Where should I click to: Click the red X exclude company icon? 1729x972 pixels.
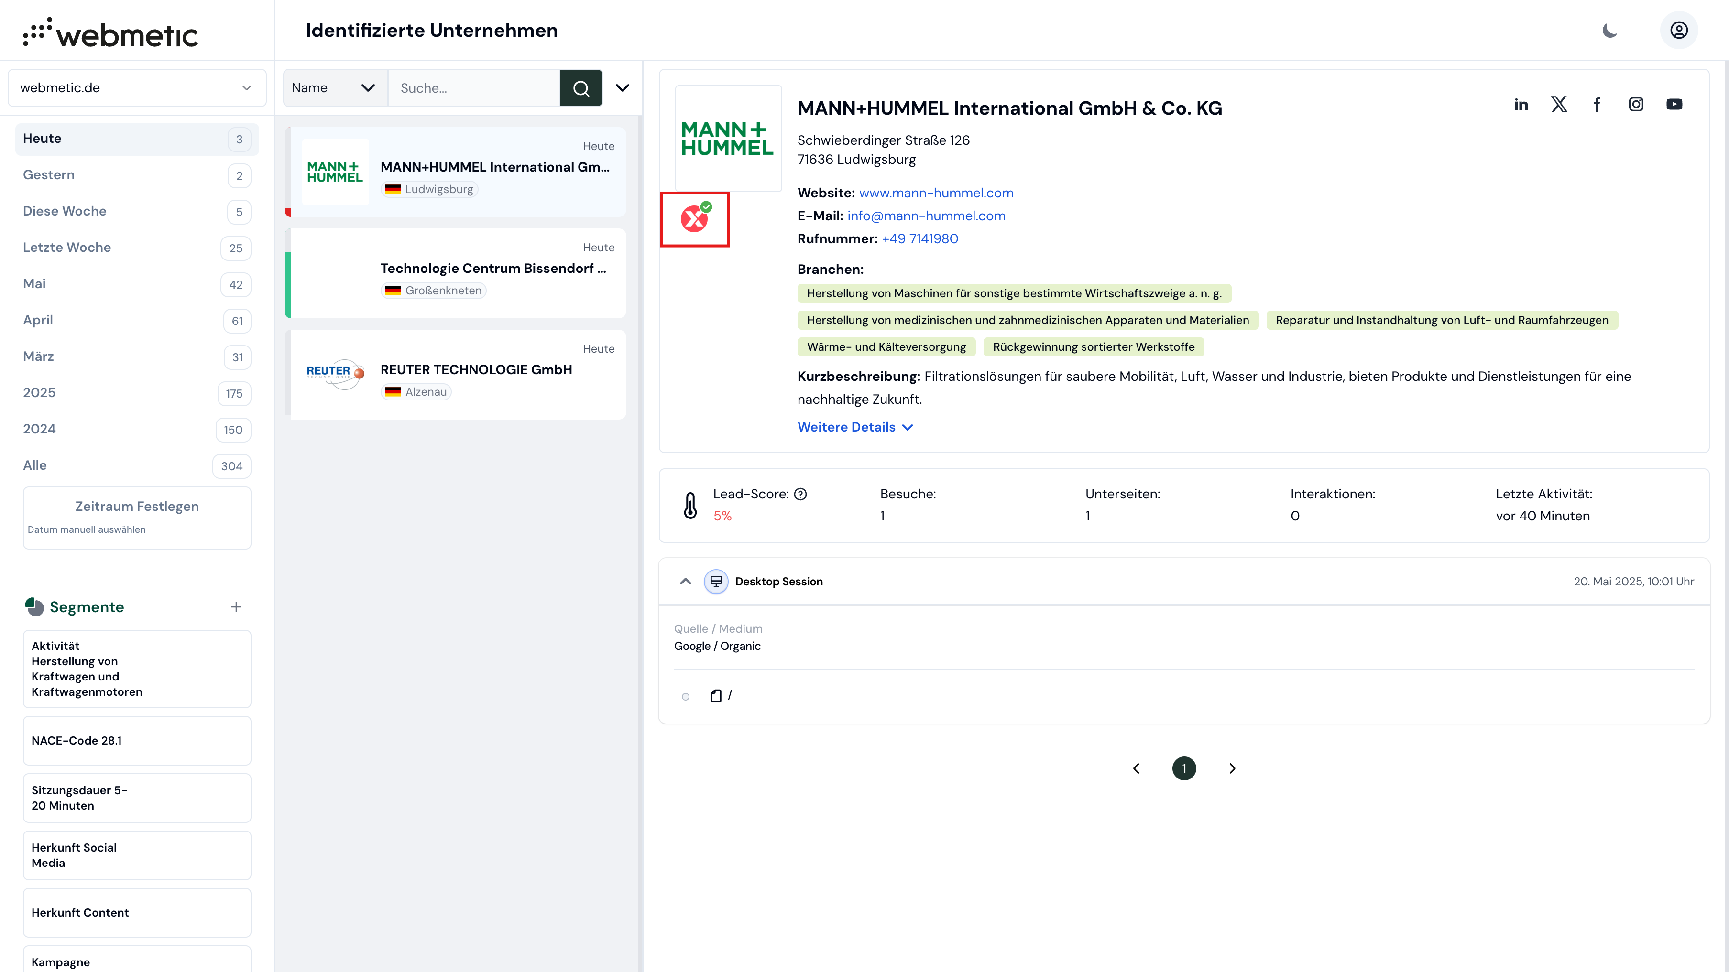tap(695, 219)
